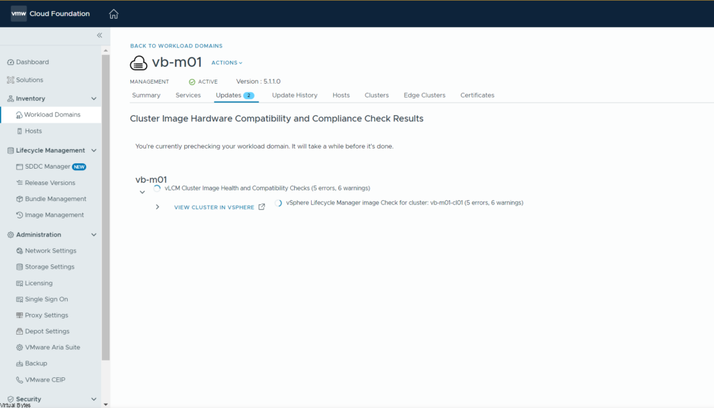Click Back to Workload Domains link
Image resolution: width=714 pixels, height=408 pixels.
pos(176,46)
